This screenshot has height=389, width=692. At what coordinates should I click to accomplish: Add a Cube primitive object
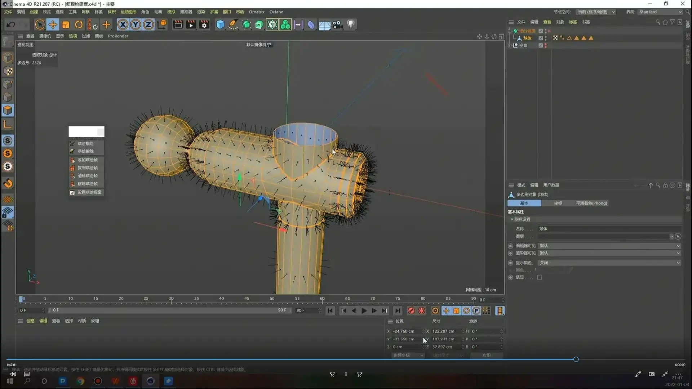pyautogui.click(x=220, y=24)
